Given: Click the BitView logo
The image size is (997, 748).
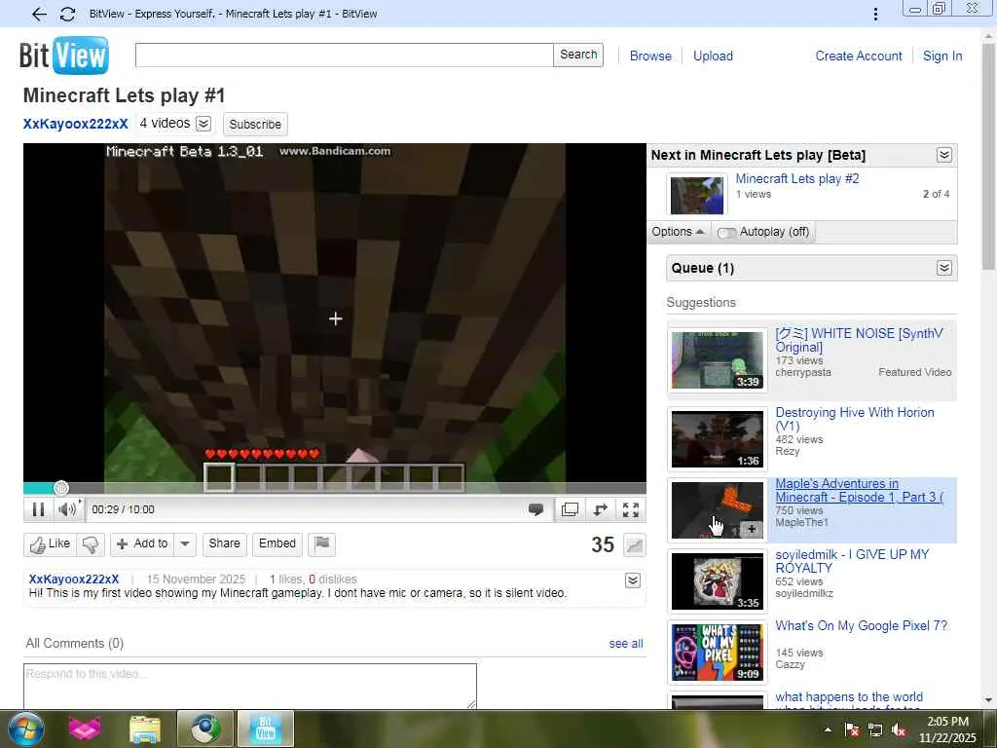Looking at the screenshot, I should coord(63,56).
